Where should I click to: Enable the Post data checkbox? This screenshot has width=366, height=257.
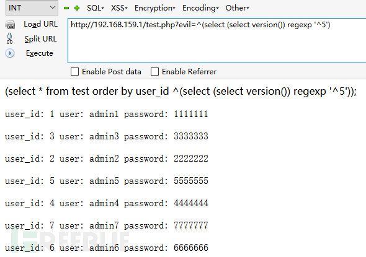coord(74,72)
